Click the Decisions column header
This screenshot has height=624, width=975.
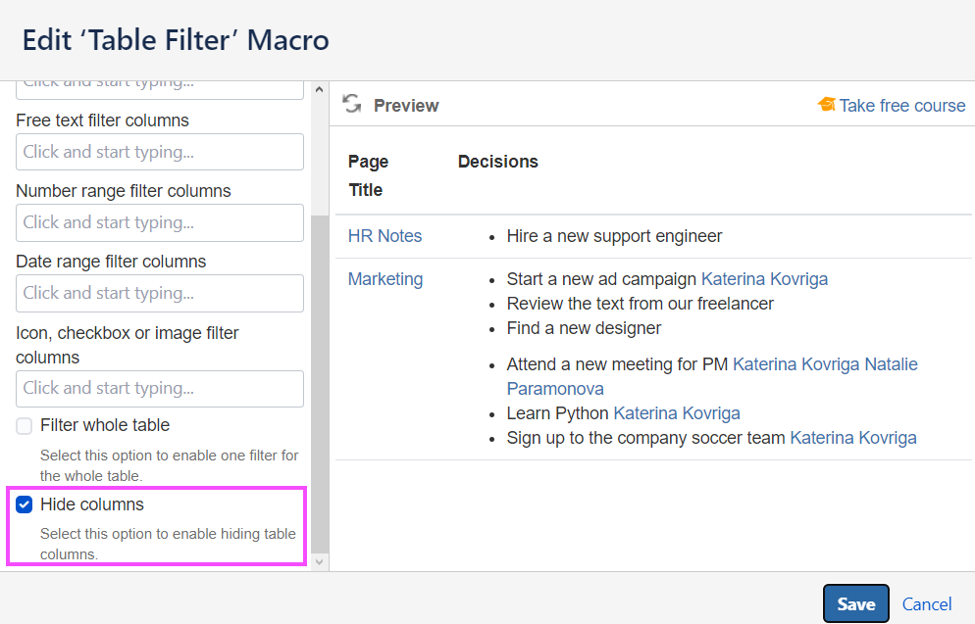tap(498, 162)
